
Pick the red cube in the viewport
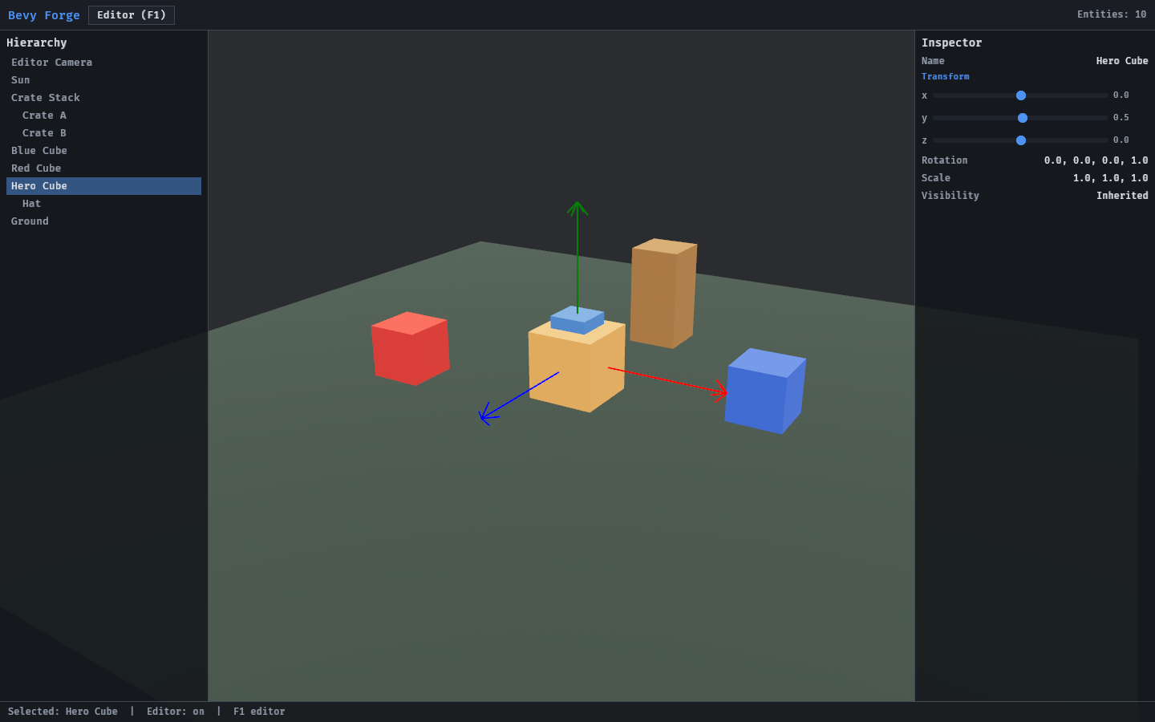[410, 349]
